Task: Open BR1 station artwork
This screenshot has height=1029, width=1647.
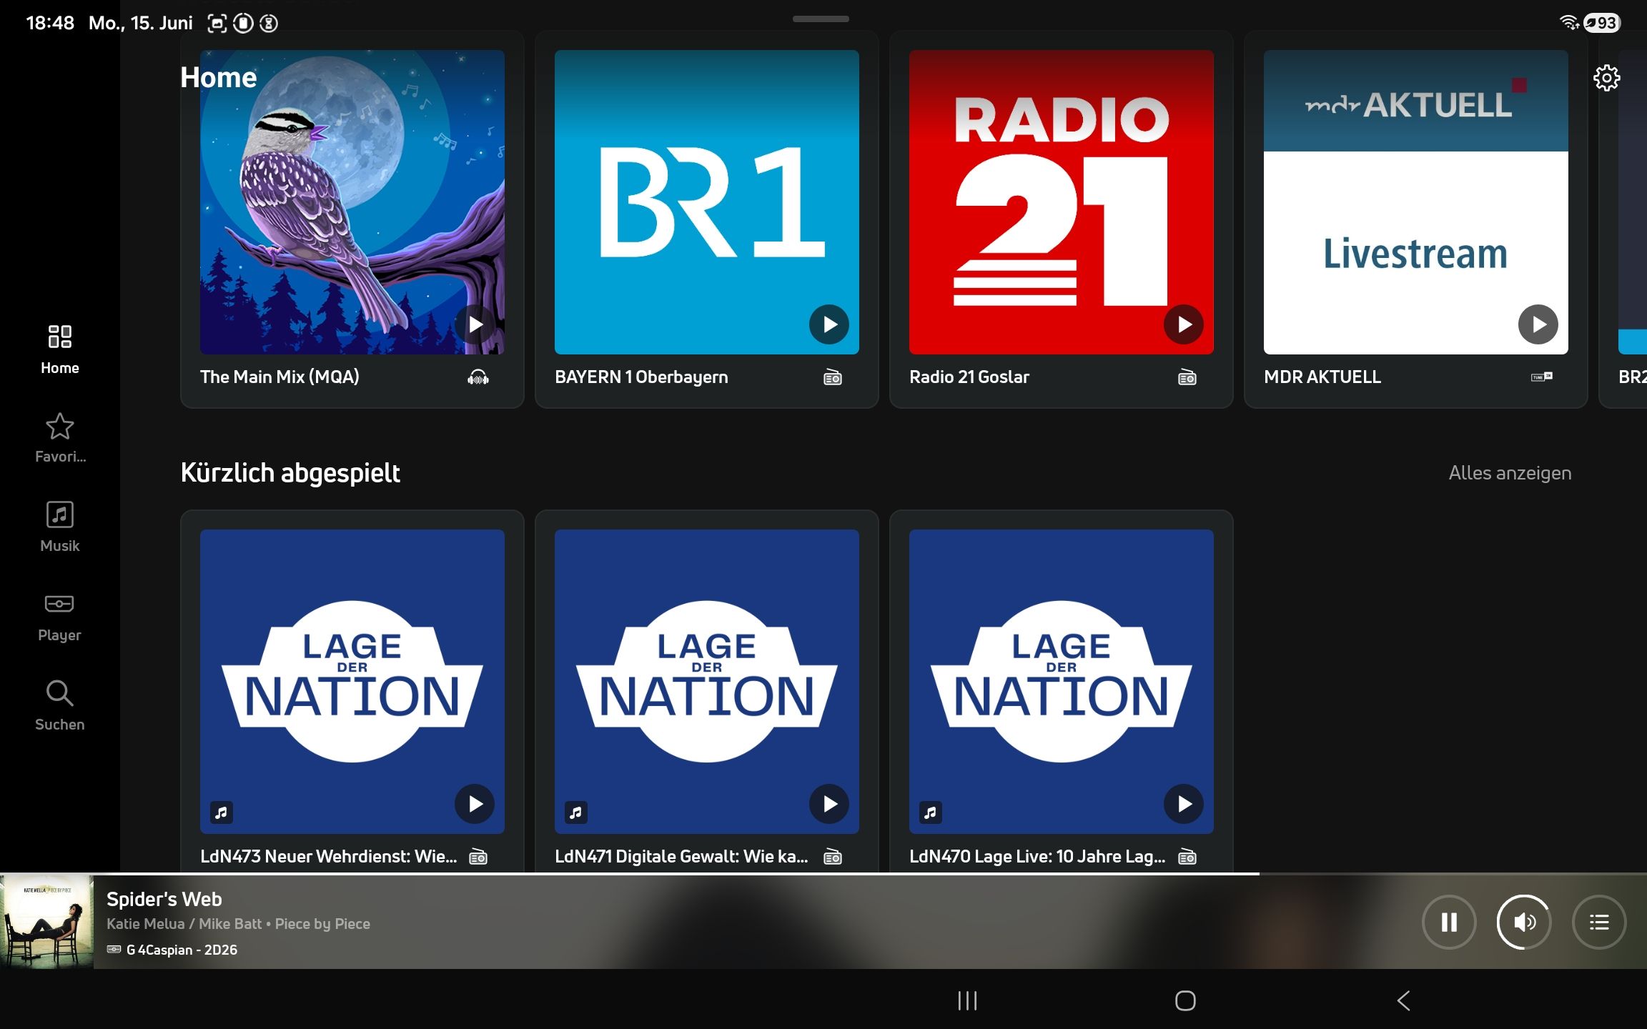Action: pyautogui.click(x=707, y=202)
